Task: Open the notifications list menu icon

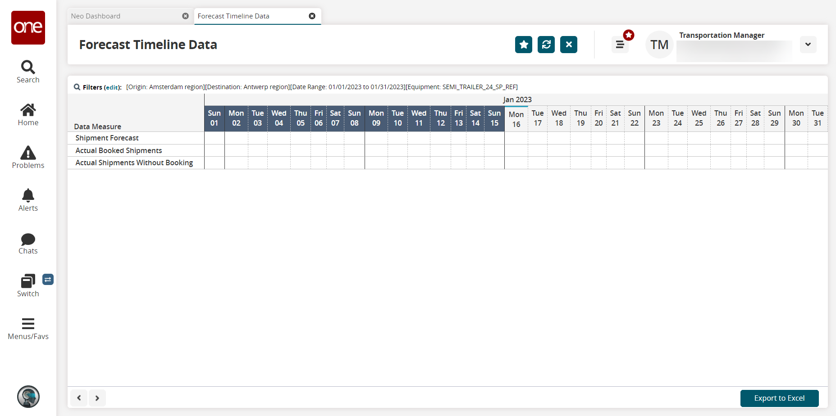Action: [x=620, y=45]
